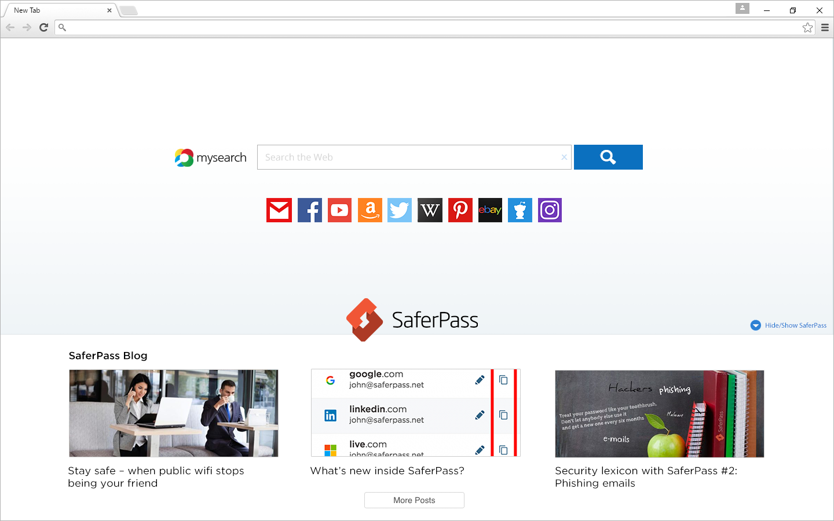The image size is (834, 521).
Task: Open the Reddit shortcut icon
Action: pyautogui.click(x=520, y=210)
